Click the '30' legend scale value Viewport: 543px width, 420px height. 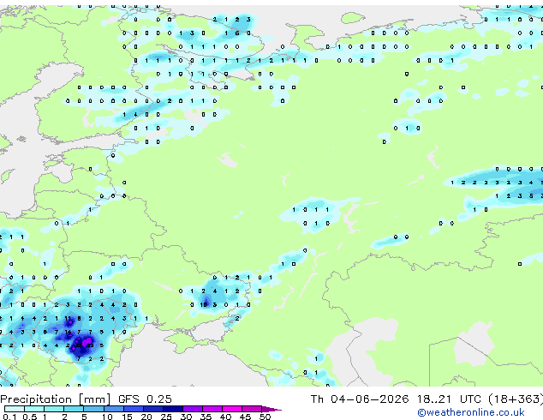tap(186, 417)
